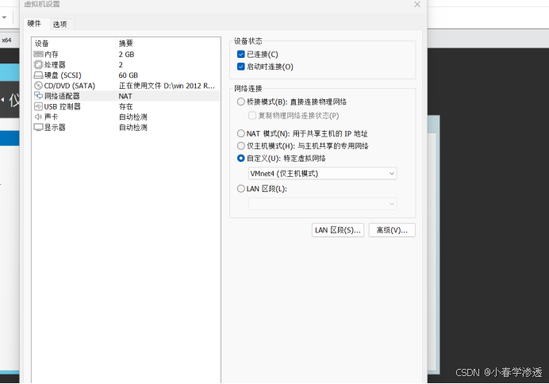The height and width of the screenshot is (384, 549).
Task: Click the 2 GB memory summary value
Action: (x=126, y=54)
